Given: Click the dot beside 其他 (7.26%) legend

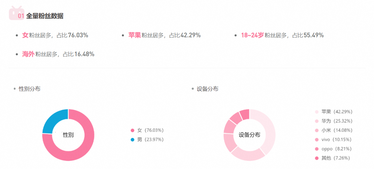Looking at the screenshot, I should (x=317, y=158).
